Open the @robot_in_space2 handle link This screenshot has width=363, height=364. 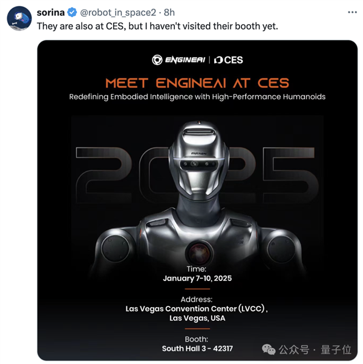[114, 12]
